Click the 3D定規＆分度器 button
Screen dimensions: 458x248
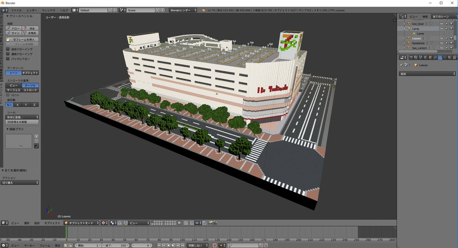[22, 122]
